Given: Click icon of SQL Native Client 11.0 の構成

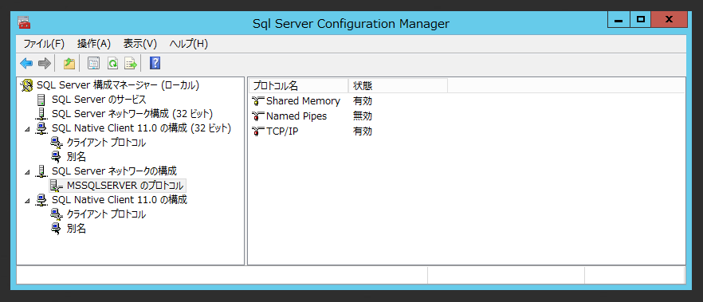Looking at the screenshot, I should (x=41, y=200).
